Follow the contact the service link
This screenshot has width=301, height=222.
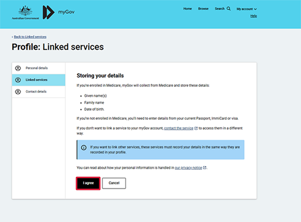179,128
